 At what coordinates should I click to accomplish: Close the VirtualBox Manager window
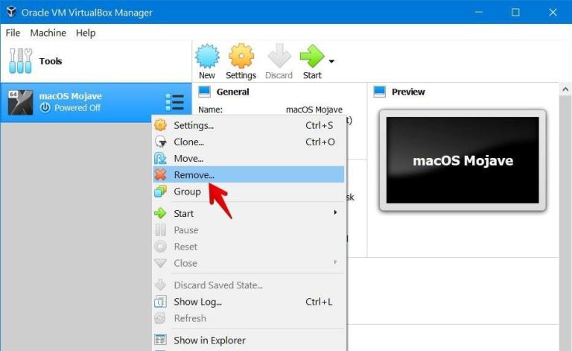pyautogui.click(x=553, y=12)
